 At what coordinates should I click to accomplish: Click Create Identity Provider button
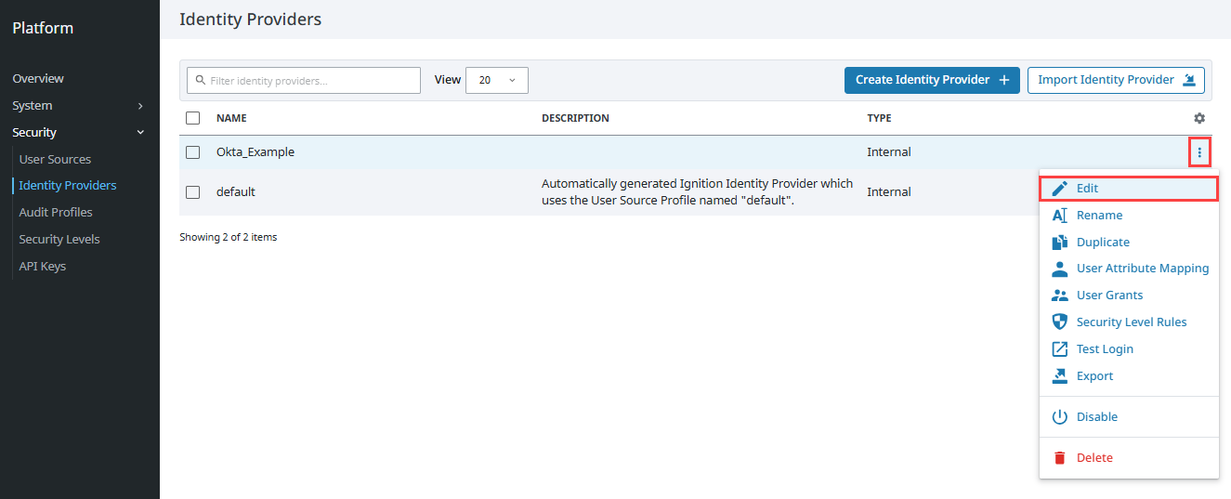931,81
